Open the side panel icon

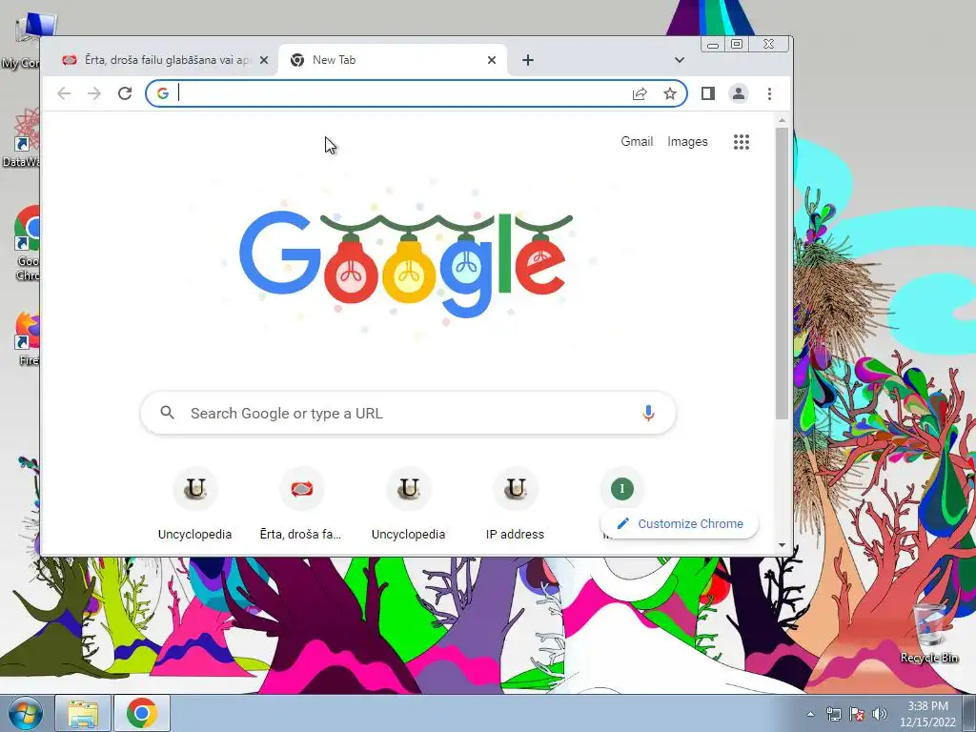[x=708, y=93]
